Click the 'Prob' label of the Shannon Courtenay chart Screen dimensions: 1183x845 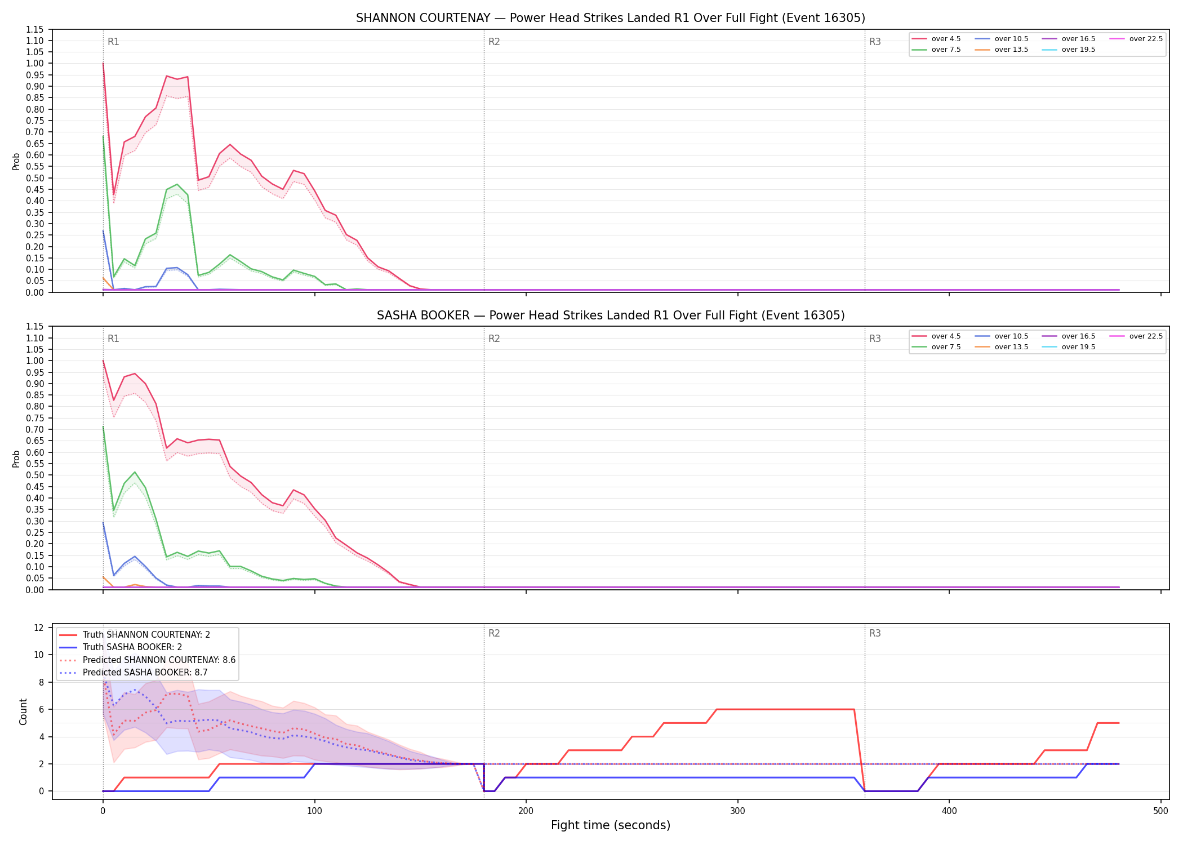[16, 161]
